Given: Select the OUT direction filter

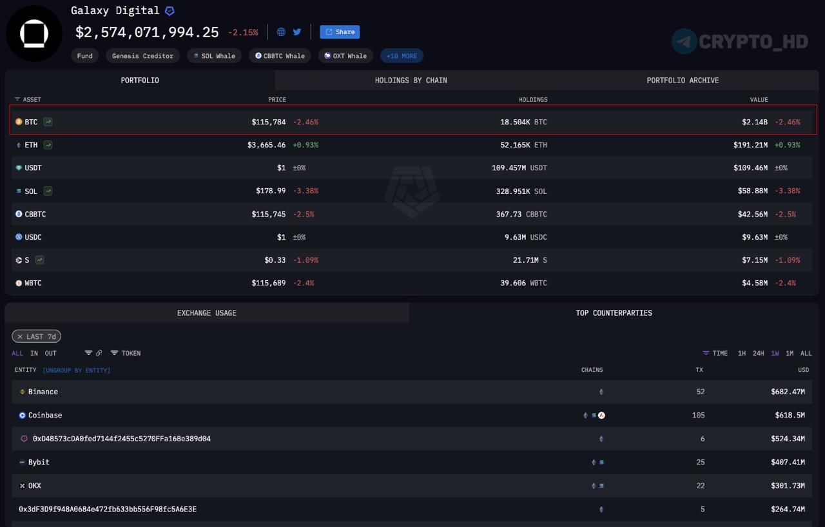Looking at the screenshot, I should [x=51, y=354].
